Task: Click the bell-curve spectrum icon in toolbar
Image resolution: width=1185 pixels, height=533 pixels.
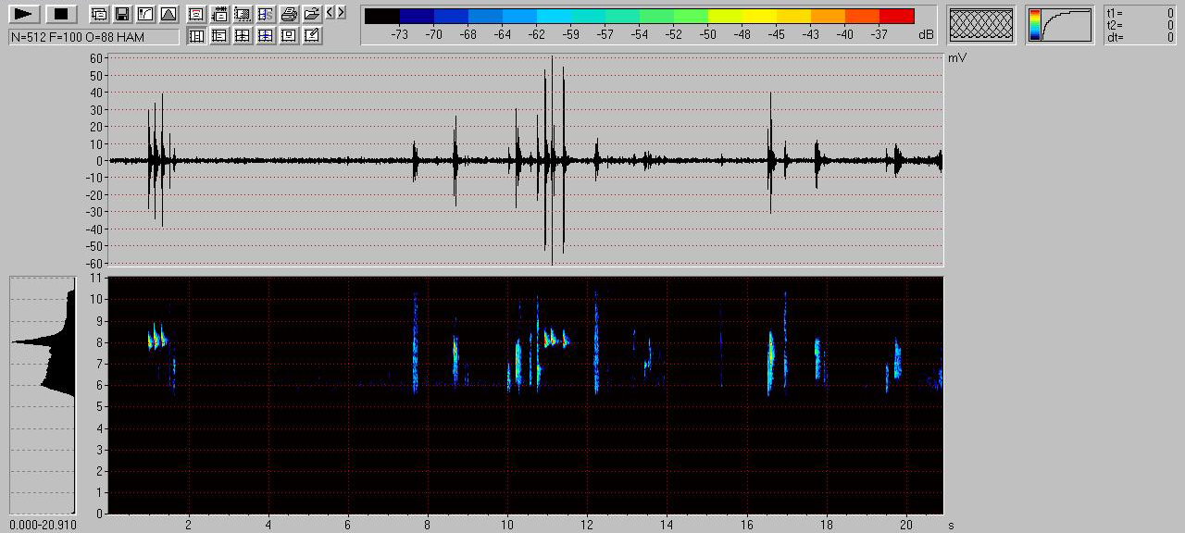Action: point(168,14)
